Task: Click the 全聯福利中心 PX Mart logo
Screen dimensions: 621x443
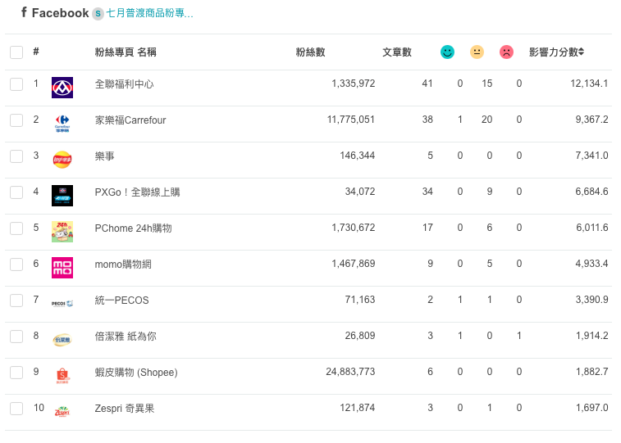Action: (x=62, y=88)
